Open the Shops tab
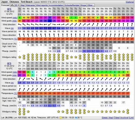The width and height of the screenshot is (135, 120). tap(83, 5)
